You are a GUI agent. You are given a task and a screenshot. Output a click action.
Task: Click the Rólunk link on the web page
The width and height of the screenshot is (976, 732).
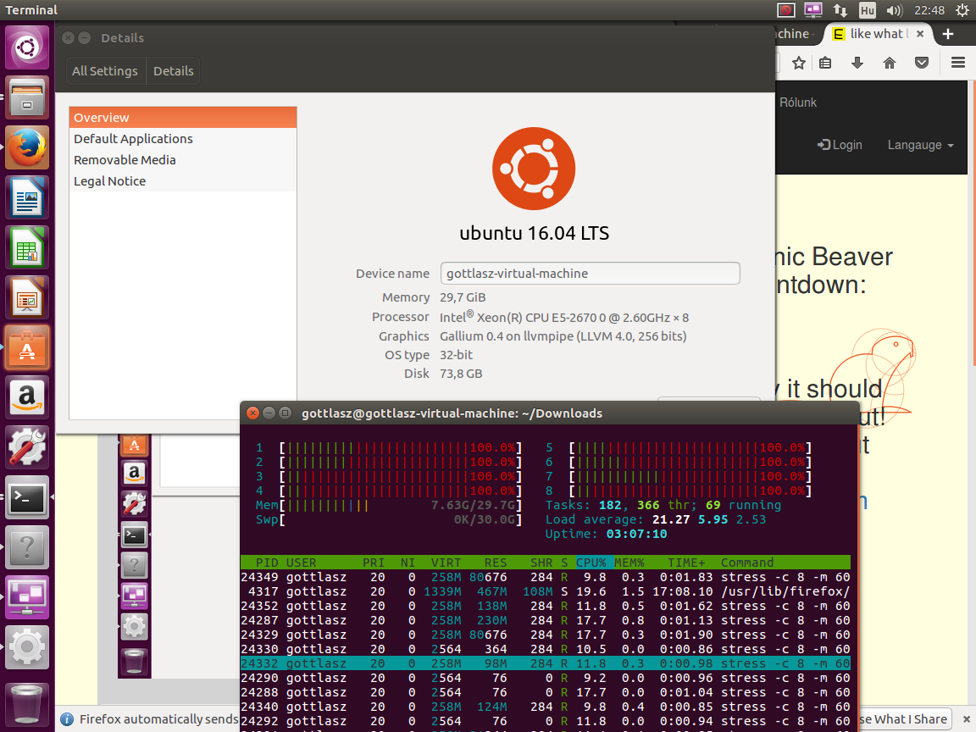click(x=798, y=103)
